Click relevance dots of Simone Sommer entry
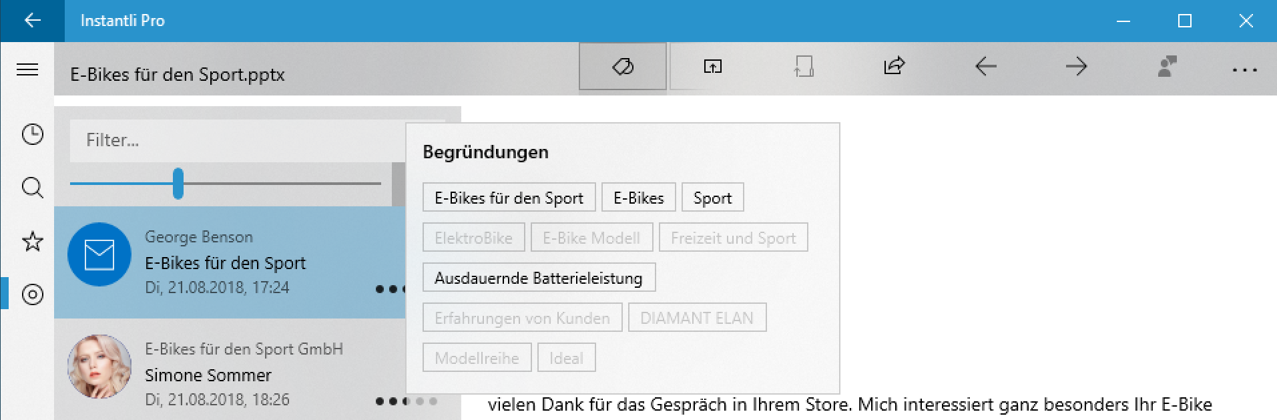 [x=406, y=401]
